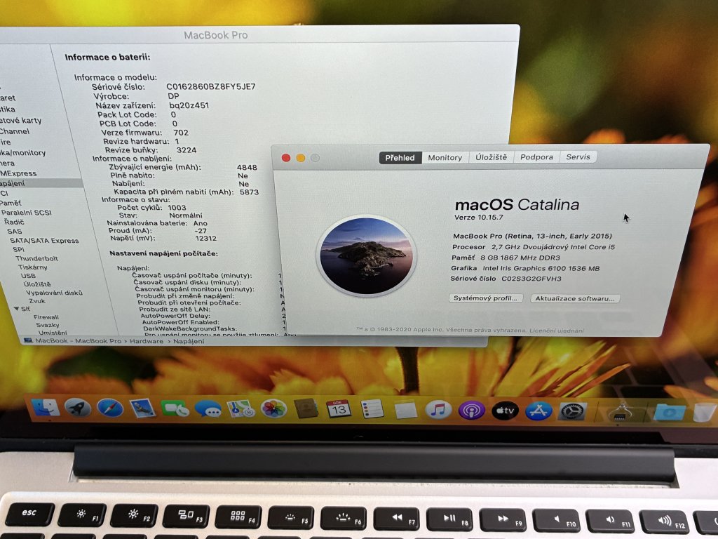The image size is (718, 539).
Task: Switch to the Monitory tab
Action: (x=445, y=158)
